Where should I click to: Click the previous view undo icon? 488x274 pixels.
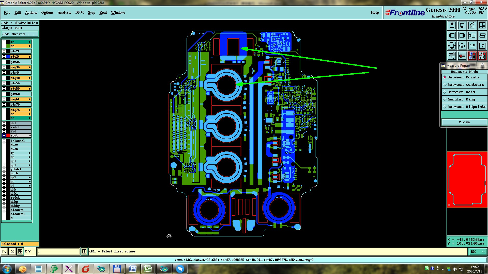tap(472, 36)
